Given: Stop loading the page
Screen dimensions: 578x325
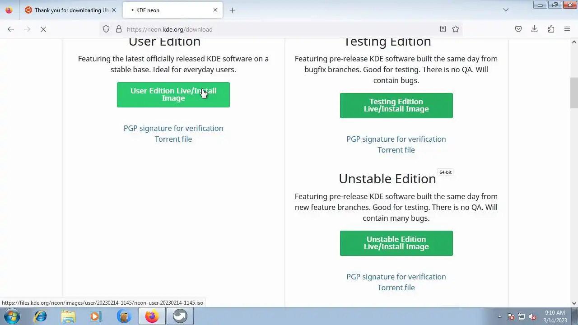Looking at the screenshot, I should (x=43, y=29).
